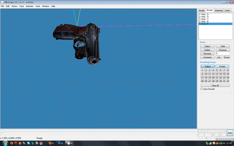Switch to the Materials tab

pos(219,10)
